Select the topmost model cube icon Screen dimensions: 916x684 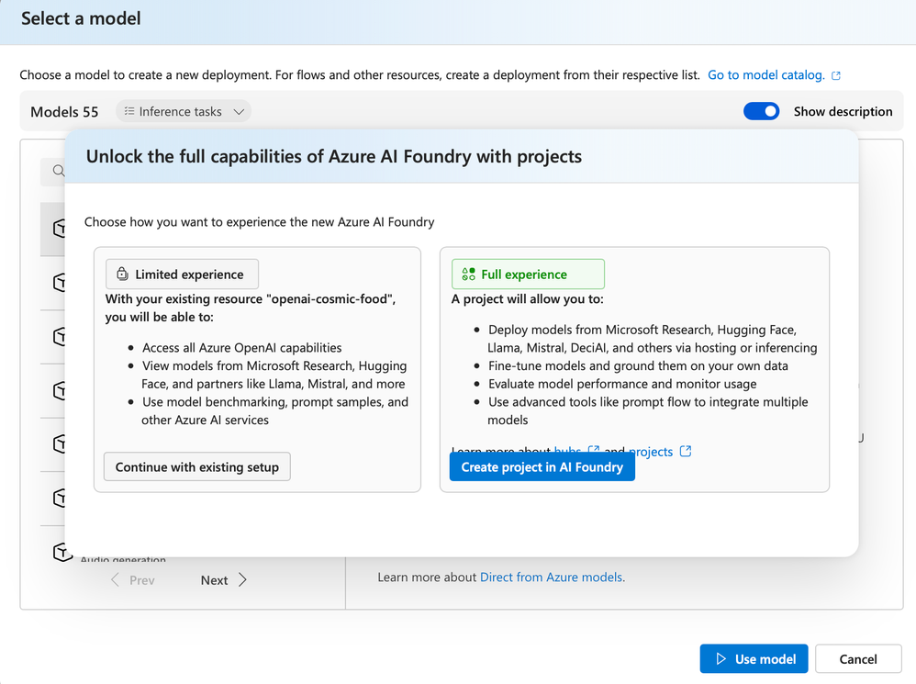(x=60, y=228)
